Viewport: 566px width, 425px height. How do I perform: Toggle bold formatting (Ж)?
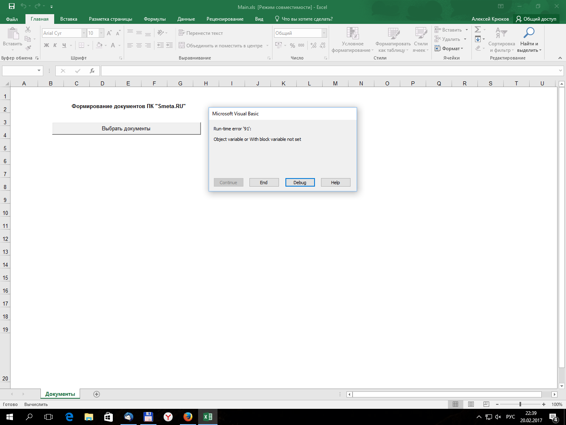click(x=46, y=45)
